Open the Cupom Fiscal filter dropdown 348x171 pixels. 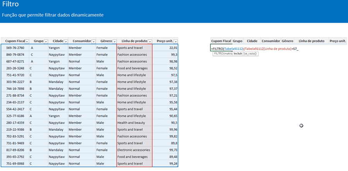point(27,41)
